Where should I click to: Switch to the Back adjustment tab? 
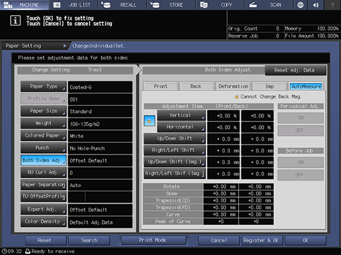197,86
